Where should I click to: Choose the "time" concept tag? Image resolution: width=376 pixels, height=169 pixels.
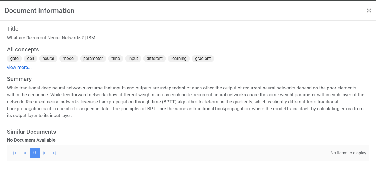coord(116,58)
